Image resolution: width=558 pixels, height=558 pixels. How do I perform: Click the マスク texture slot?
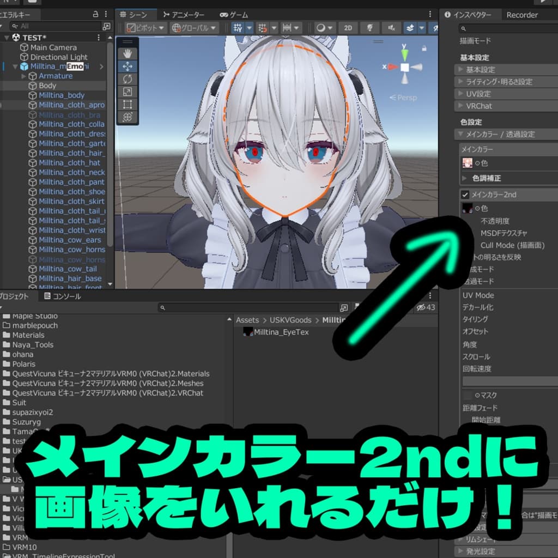point(467,396)
